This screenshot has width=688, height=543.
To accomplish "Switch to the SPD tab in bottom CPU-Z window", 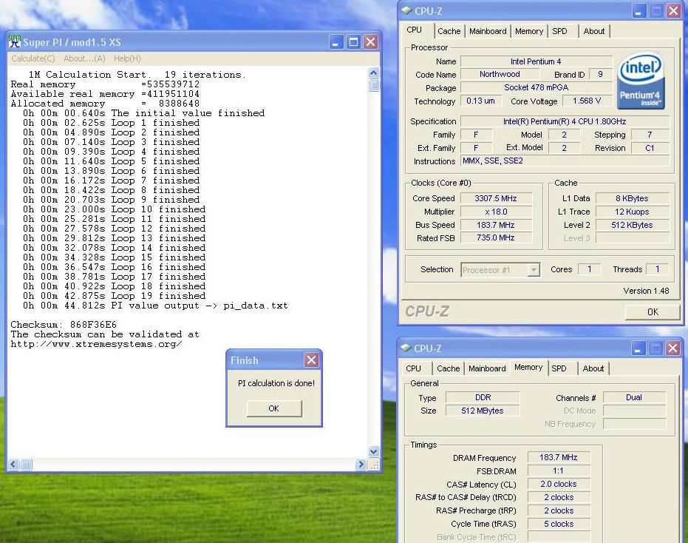I will click(559, 368).
